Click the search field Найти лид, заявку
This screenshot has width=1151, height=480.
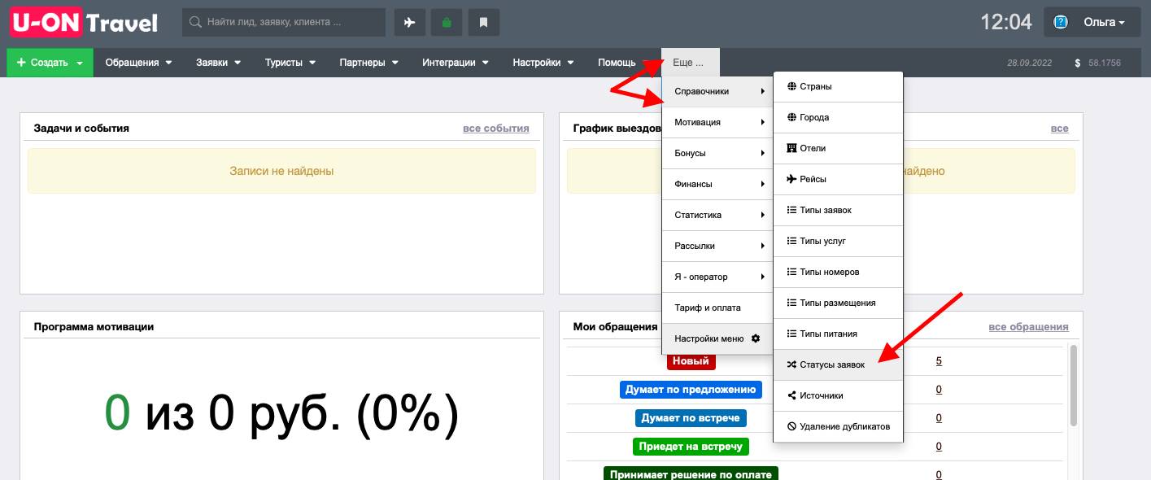(284, 22)
